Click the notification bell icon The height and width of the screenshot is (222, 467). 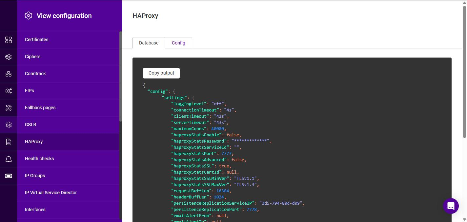click(x=9, y=159)
